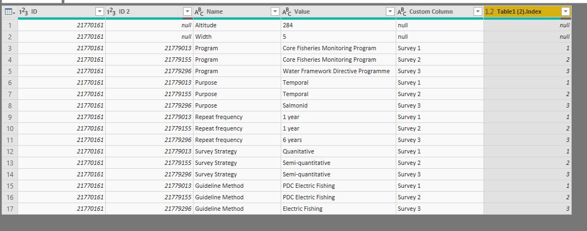Image resolution: width=587 pixels, height=231 pixels.
Task: Select row number 17
Action: pyautogui.click(x=10, y=209)
